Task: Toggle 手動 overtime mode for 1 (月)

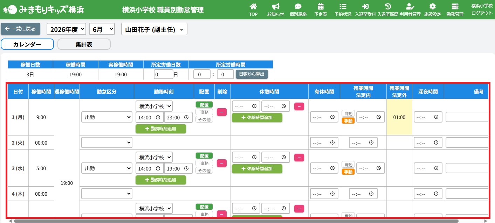Action: [x=348, y=121]
